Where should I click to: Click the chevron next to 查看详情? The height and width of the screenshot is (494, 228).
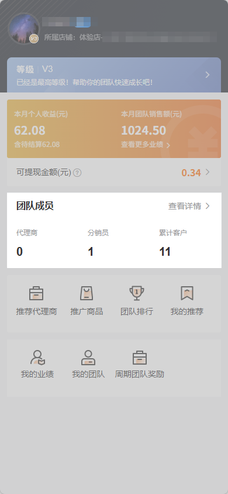(207, 206)
